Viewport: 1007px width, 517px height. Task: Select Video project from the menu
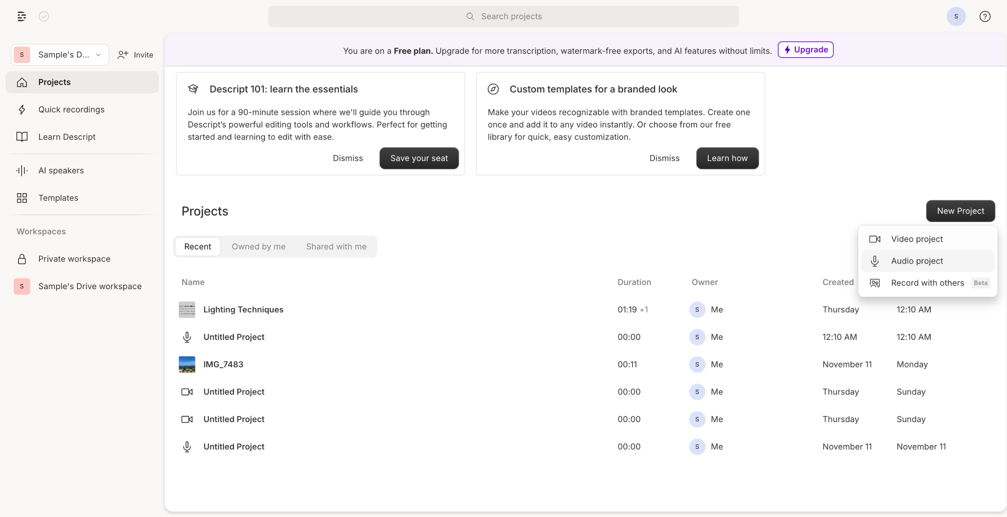(917, 239)
